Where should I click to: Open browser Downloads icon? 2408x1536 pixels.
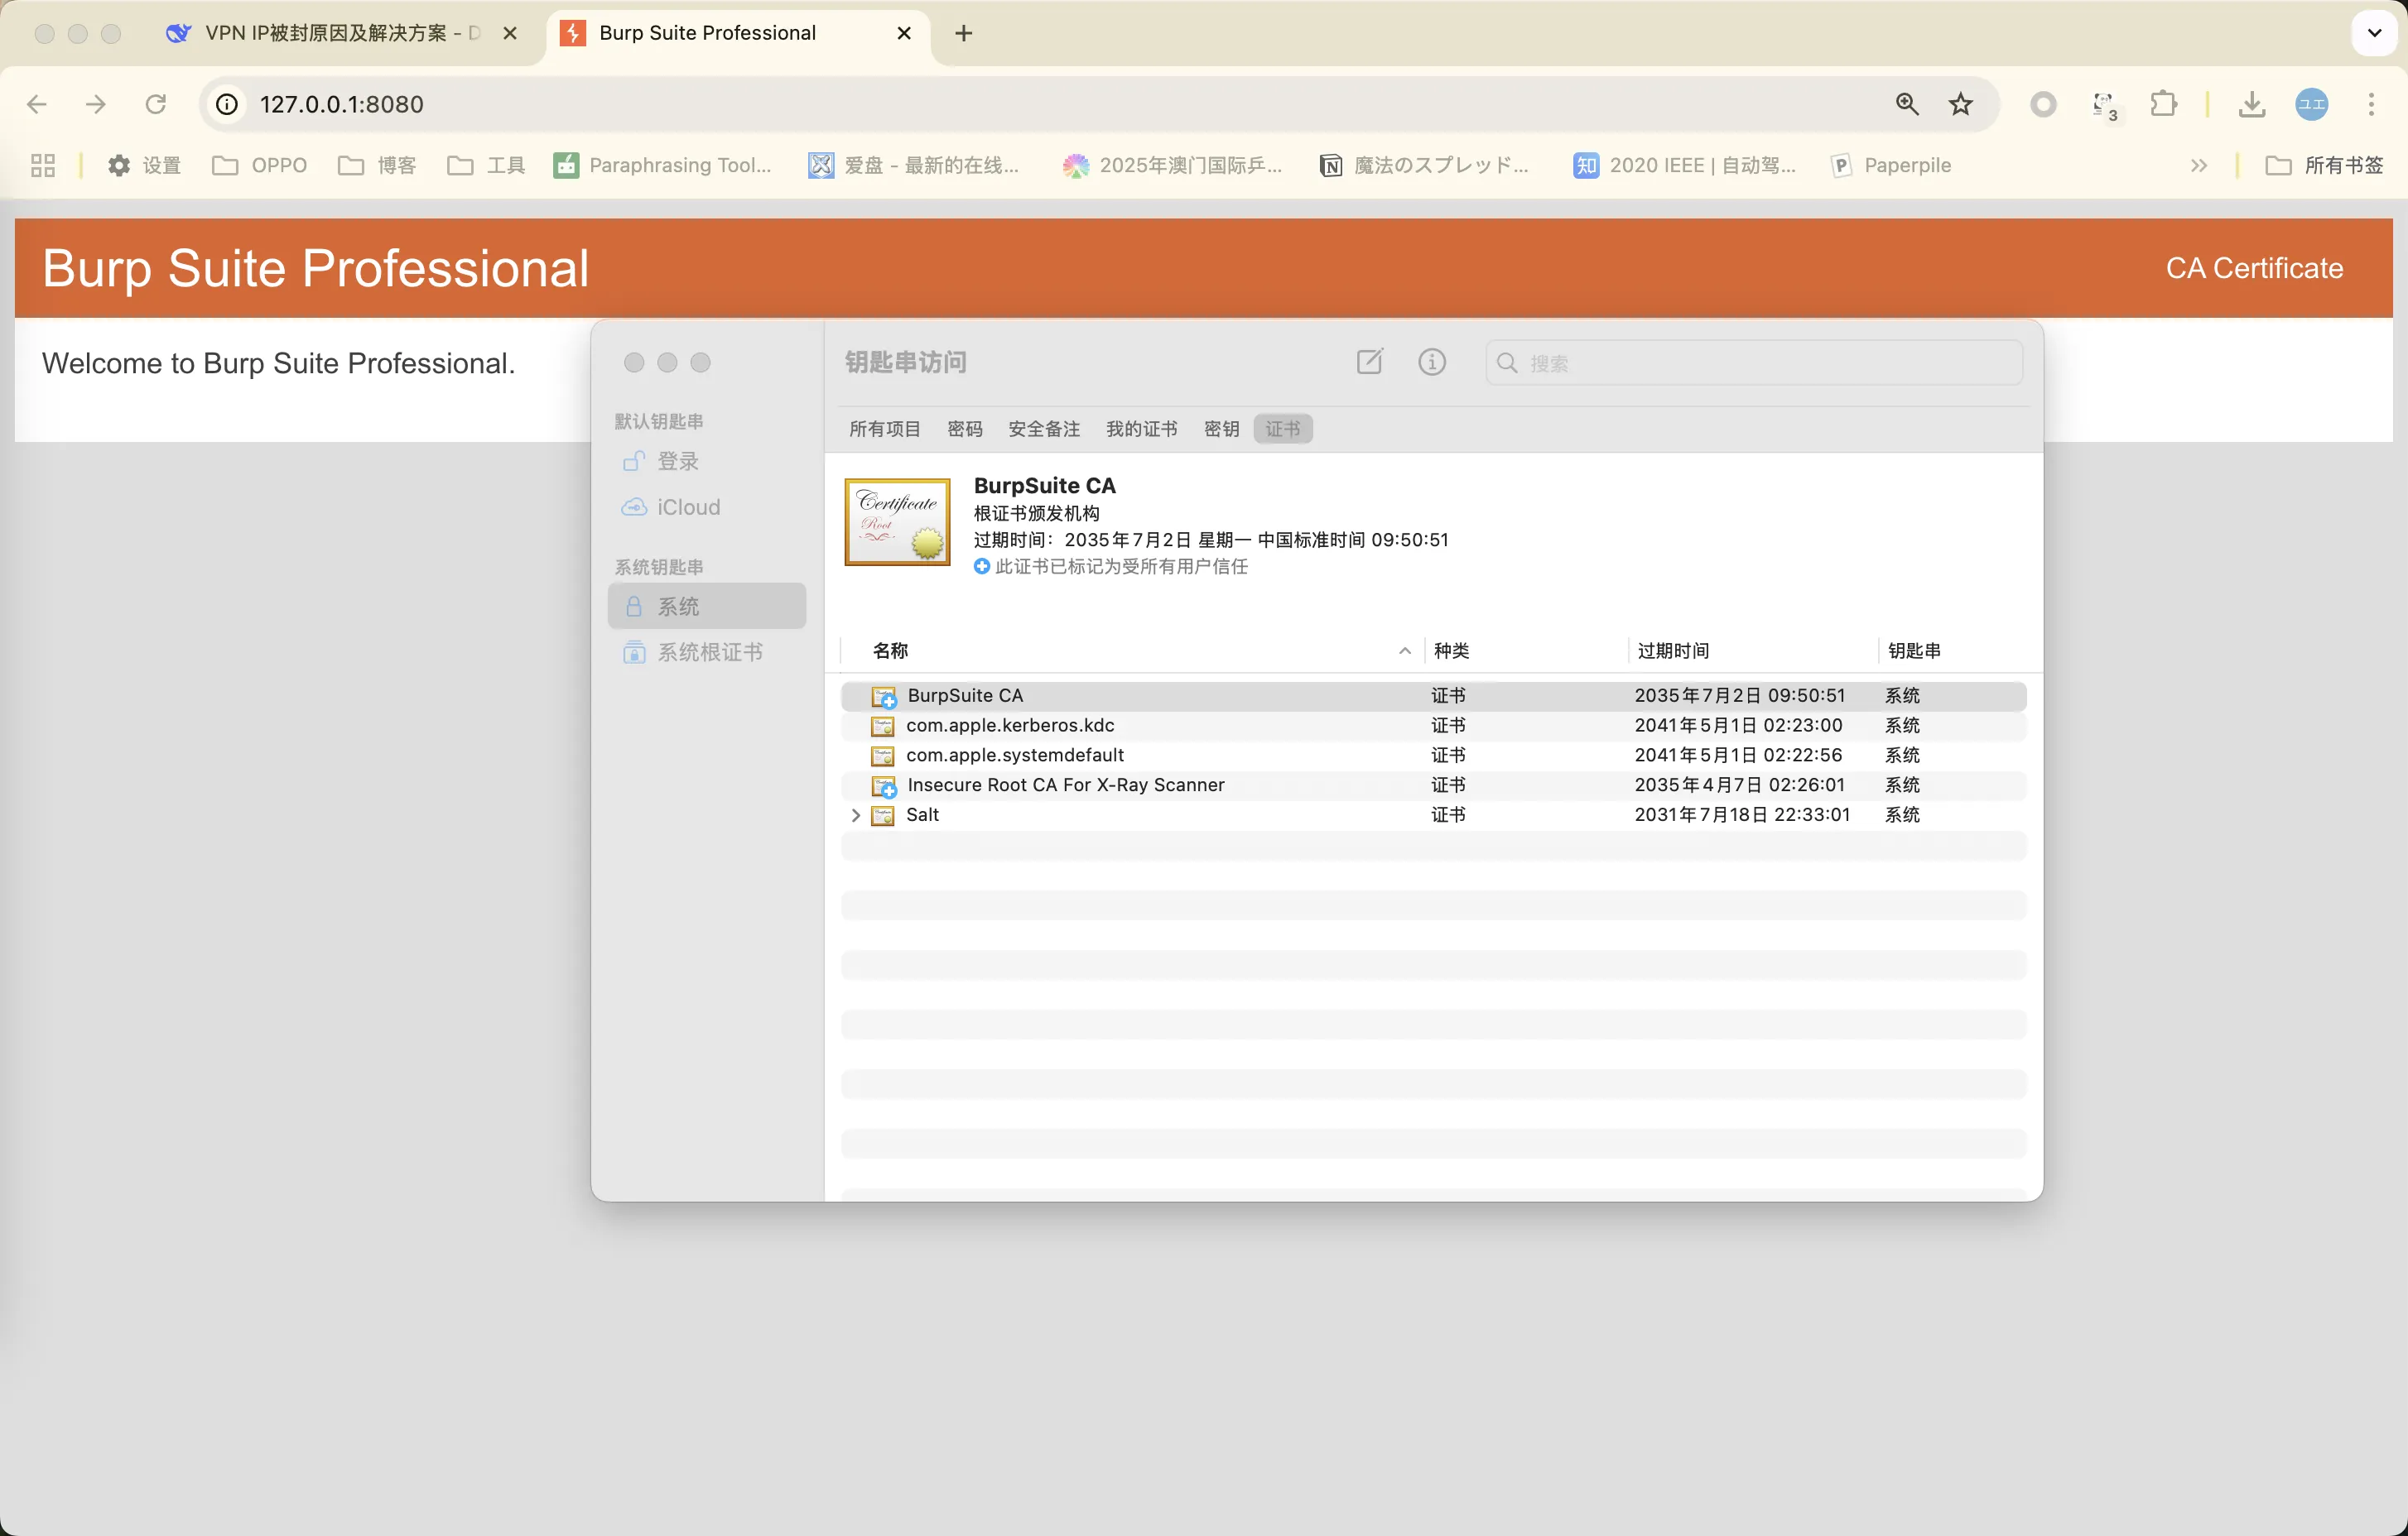point(2252,104)
